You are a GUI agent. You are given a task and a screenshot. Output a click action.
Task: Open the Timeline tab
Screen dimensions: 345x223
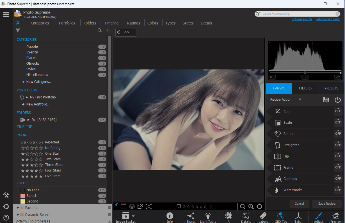click(111, 23)
